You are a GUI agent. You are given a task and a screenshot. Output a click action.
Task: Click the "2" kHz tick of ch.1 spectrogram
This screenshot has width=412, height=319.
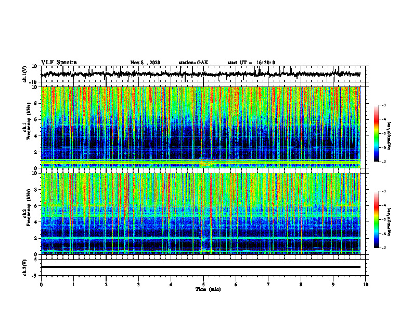click(36, 152)
